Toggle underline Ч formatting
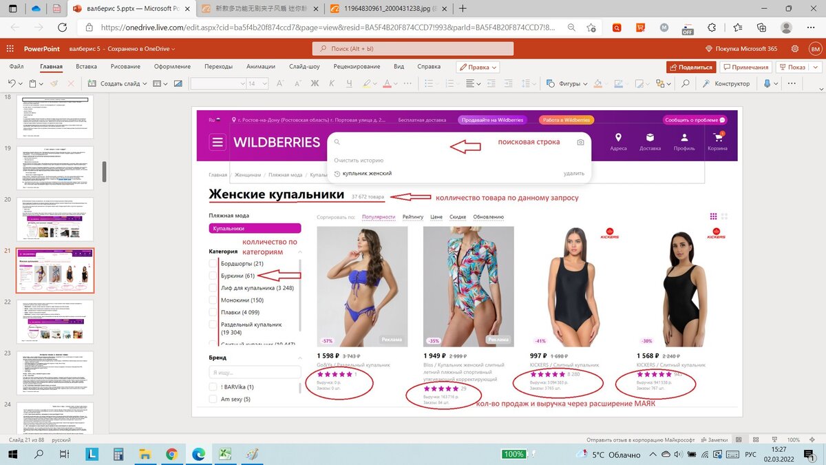The width and height of the screenshot is (826, 465). click(350, 83)
